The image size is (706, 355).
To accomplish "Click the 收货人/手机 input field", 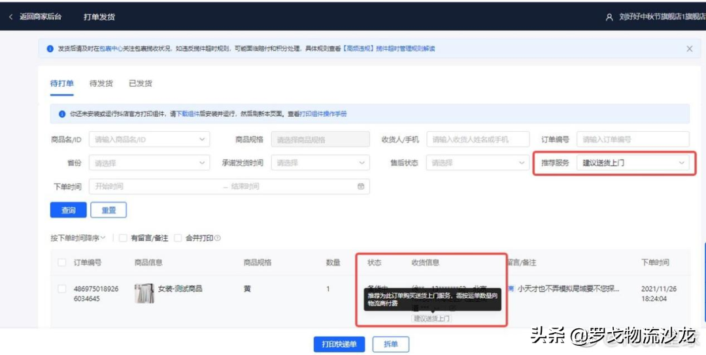I will point(478,139).
